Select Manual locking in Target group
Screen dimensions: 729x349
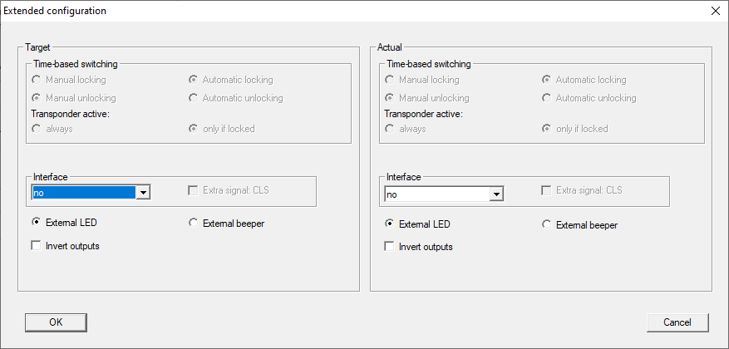pos(37,80)
